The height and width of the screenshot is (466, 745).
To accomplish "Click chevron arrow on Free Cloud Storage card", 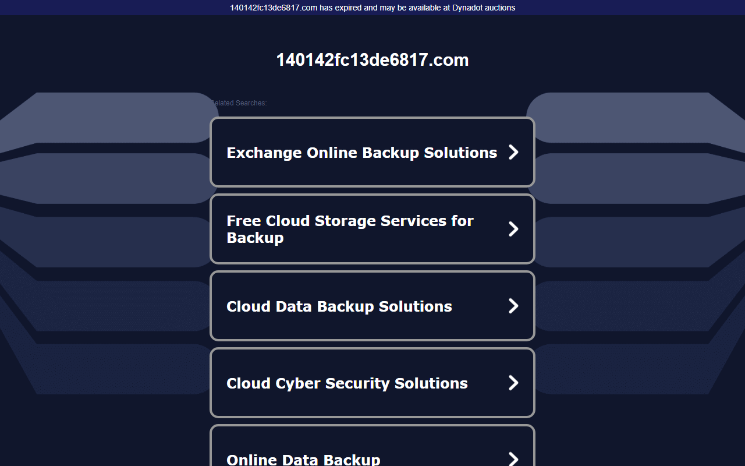I will click(513, 229).
